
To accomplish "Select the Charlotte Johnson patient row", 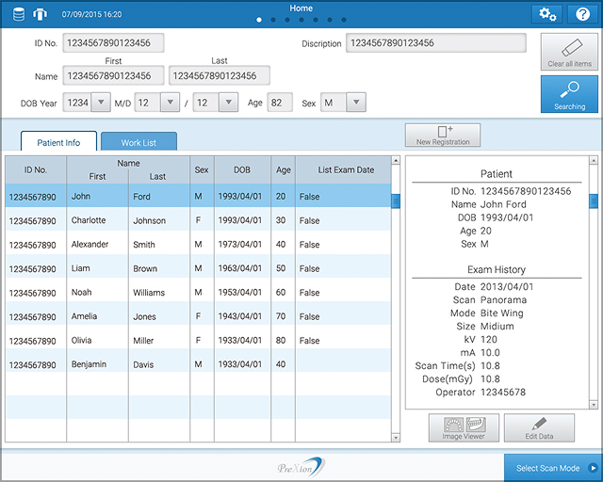I will point(198,220).
